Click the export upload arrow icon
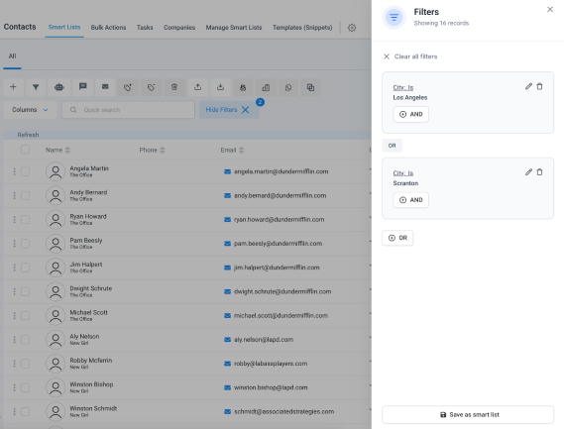 coord(198,87)
